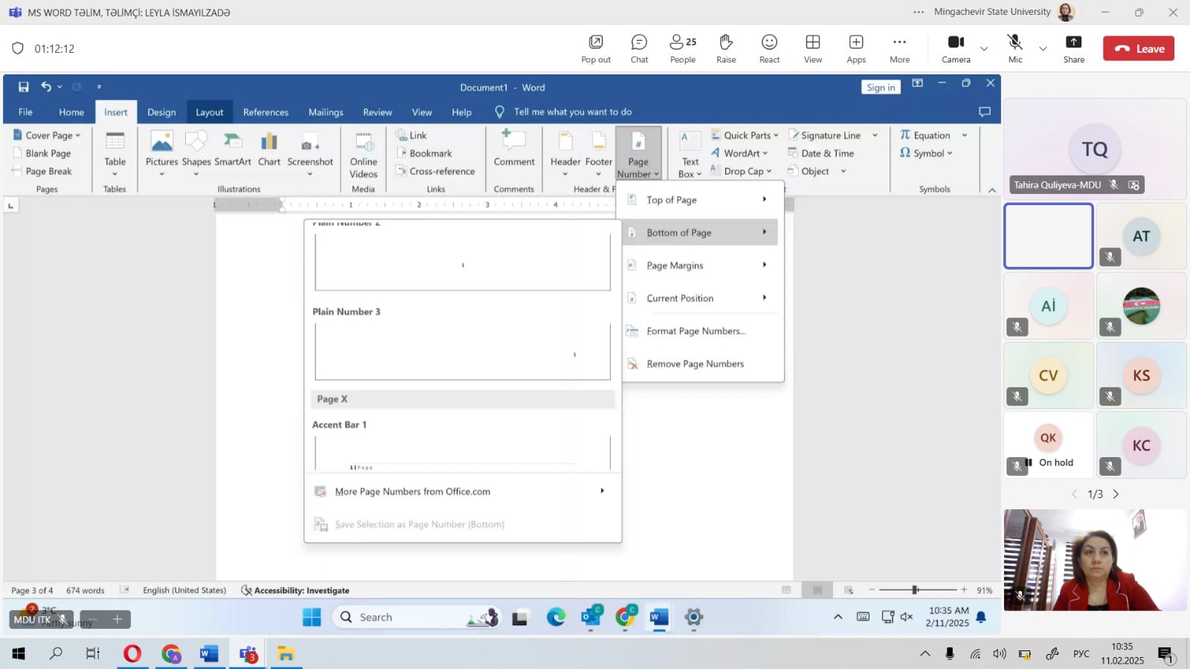This screenshot has height=669, width=1190.
Task: Switch to the Home tab
Action: click(71, 112)
